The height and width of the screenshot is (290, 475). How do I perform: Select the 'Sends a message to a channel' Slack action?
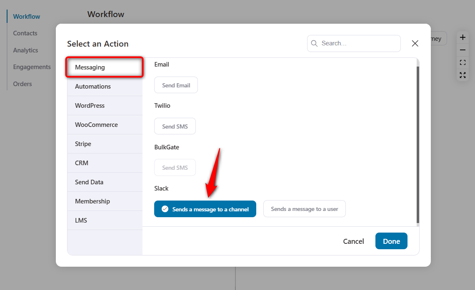pos(205,209)
